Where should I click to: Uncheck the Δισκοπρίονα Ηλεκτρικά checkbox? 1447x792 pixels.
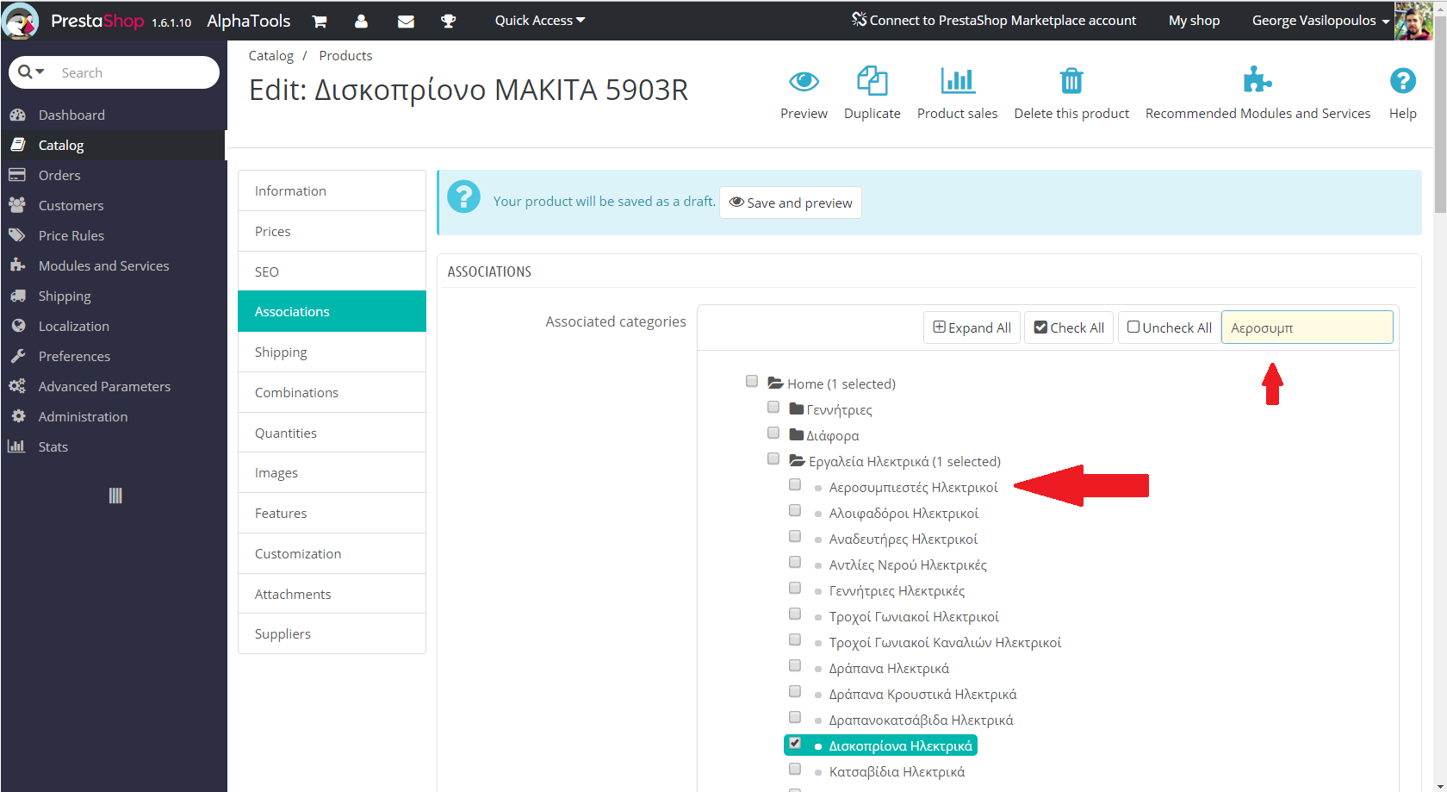(795, 743)
